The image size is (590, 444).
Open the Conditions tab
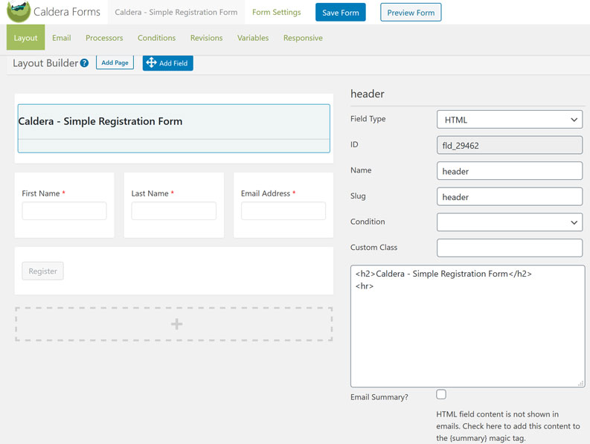[156, 38]
